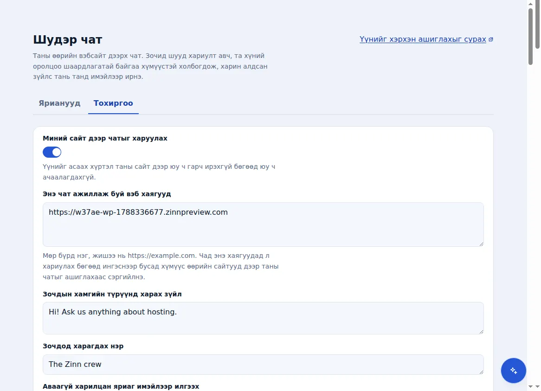Click the "Шудэр чат" page heading
The width and height of the screenshot is (541, 391).
68,39
